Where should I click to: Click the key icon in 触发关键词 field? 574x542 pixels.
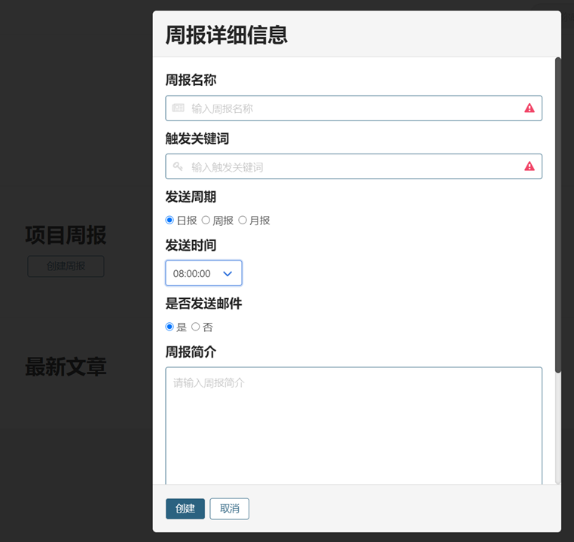[x=178, y=166]
